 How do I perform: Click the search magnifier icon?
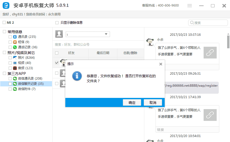tap(192, 23)
